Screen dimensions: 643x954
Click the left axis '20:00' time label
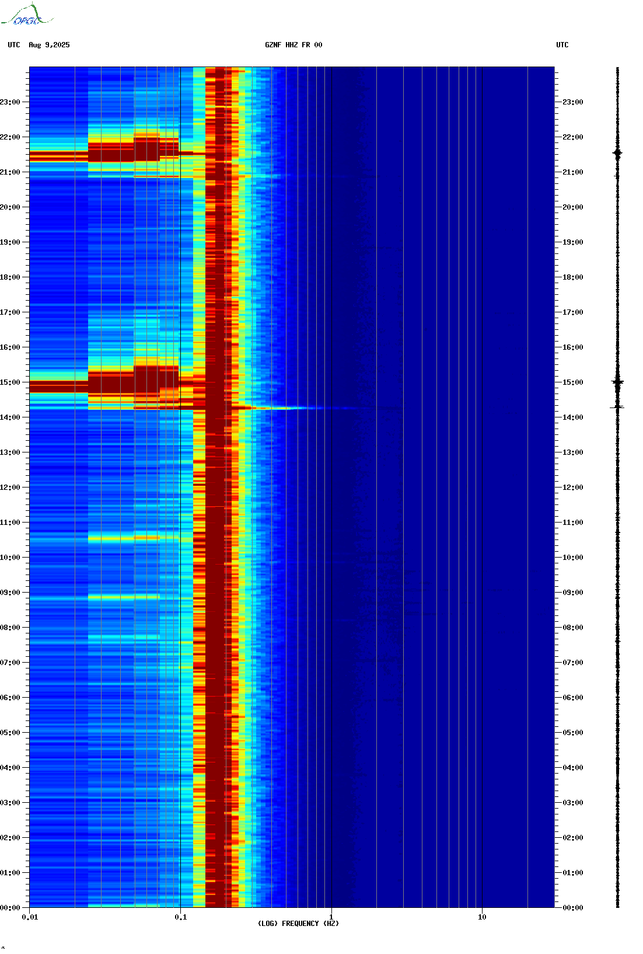[x=10, y=207]
